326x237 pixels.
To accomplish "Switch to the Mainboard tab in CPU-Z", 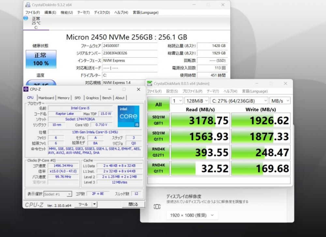I will (x=46, y=98).
